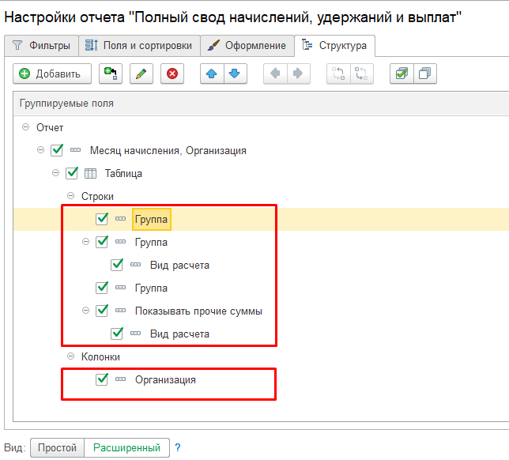Uncheck the Таблица checkbox

point(72,173)
